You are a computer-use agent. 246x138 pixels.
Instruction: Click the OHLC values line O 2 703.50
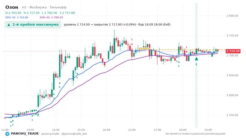click(x=40, y=13)
